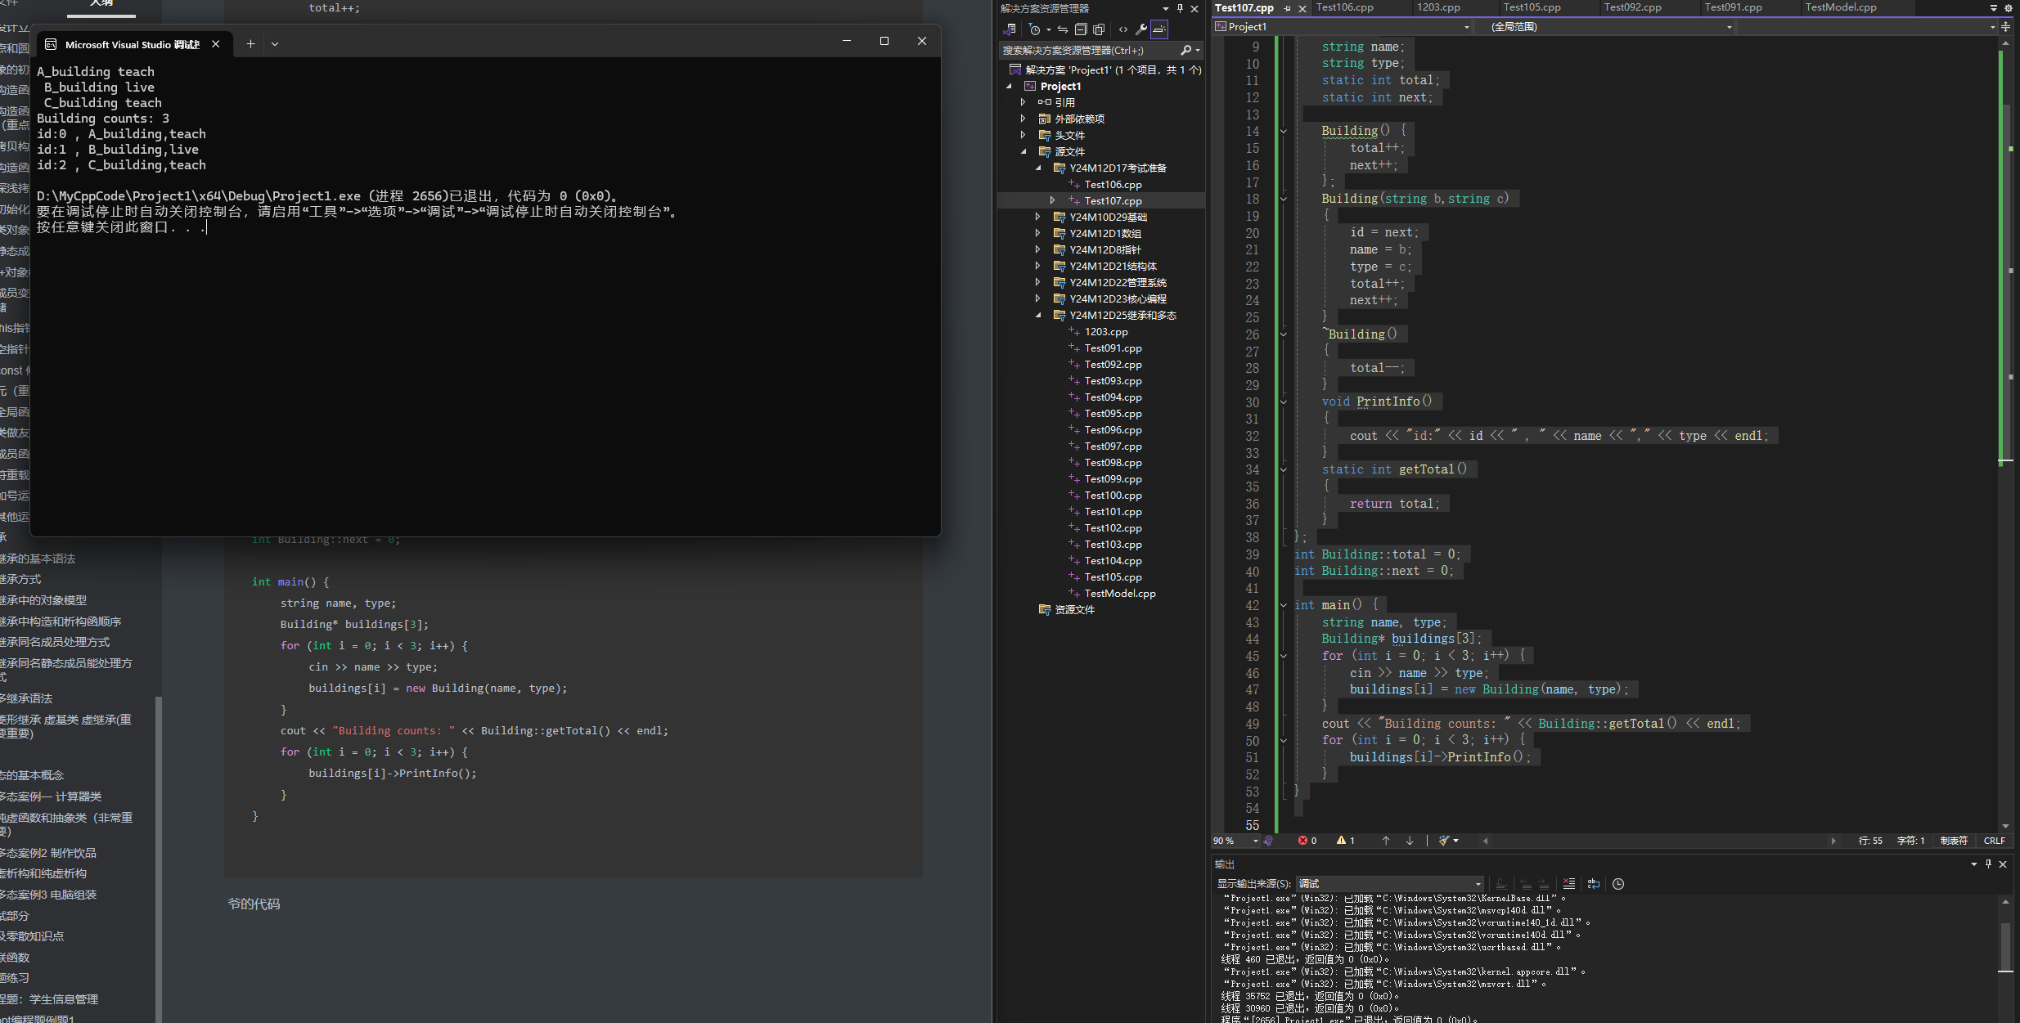
Task: Open Test099.cpp in Solution Explorer
Action: click(1113, 479)
